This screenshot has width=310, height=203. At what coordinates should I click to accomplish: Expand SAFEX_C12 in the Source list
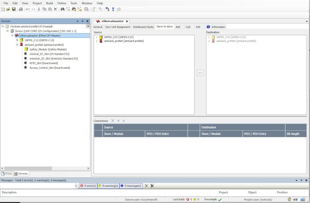(97, 37)
